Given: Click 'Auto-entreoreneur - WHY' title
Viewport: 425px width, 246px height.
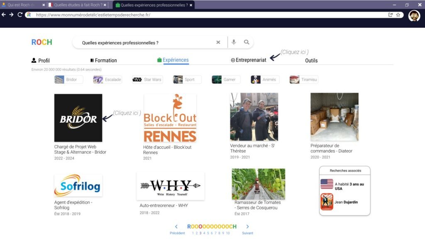Looking at the screenshot, I should click(164, 205).
